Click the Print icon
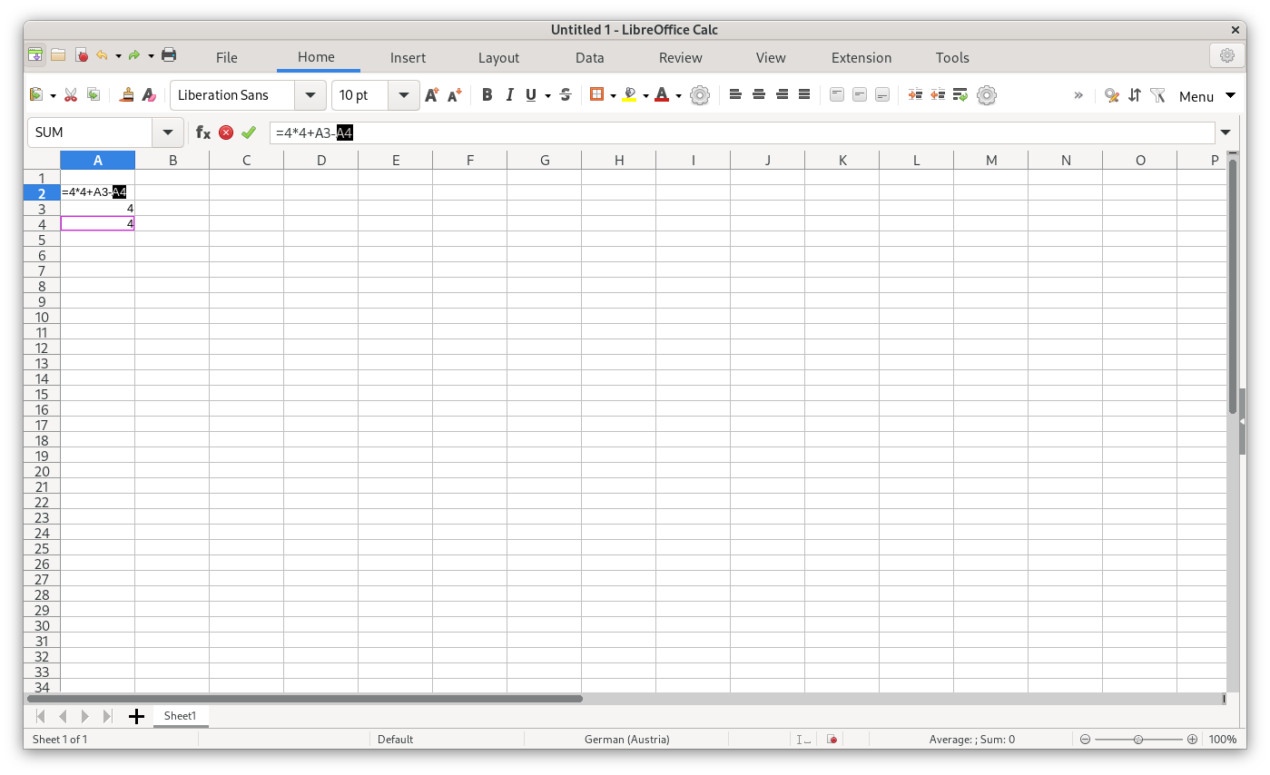 [x=169, y=55]
